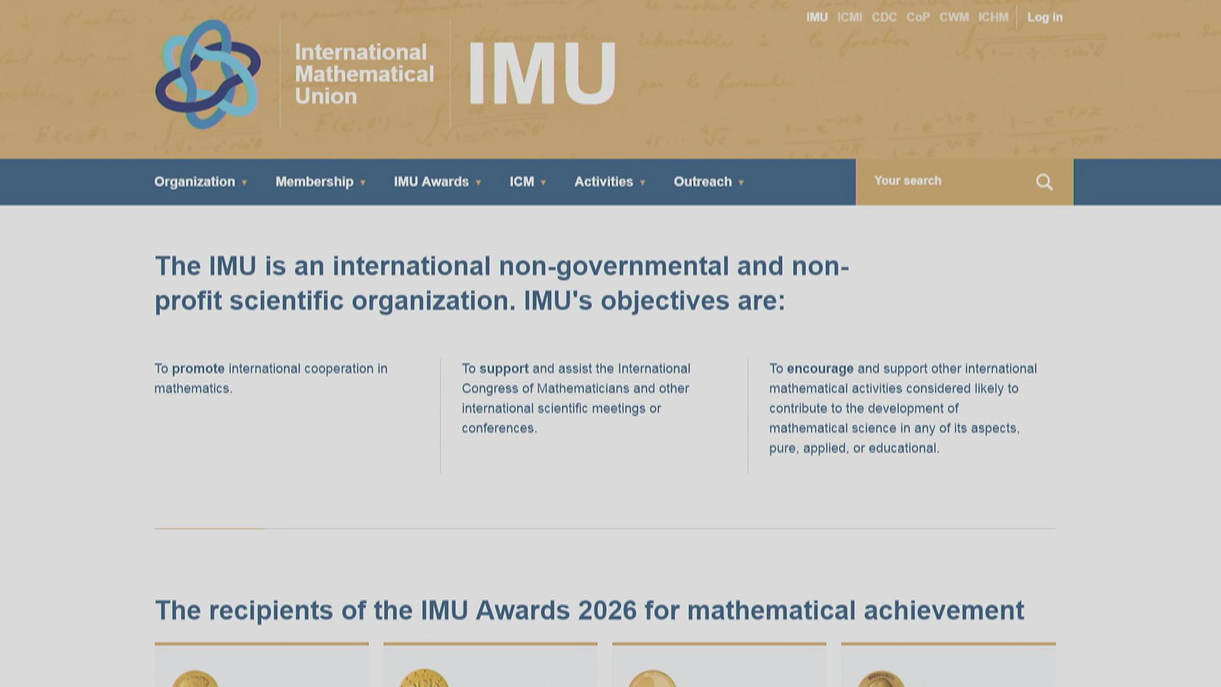Click the large IMU wordmark
Viewport: 1221px width, 687px height.
point(542,73)
